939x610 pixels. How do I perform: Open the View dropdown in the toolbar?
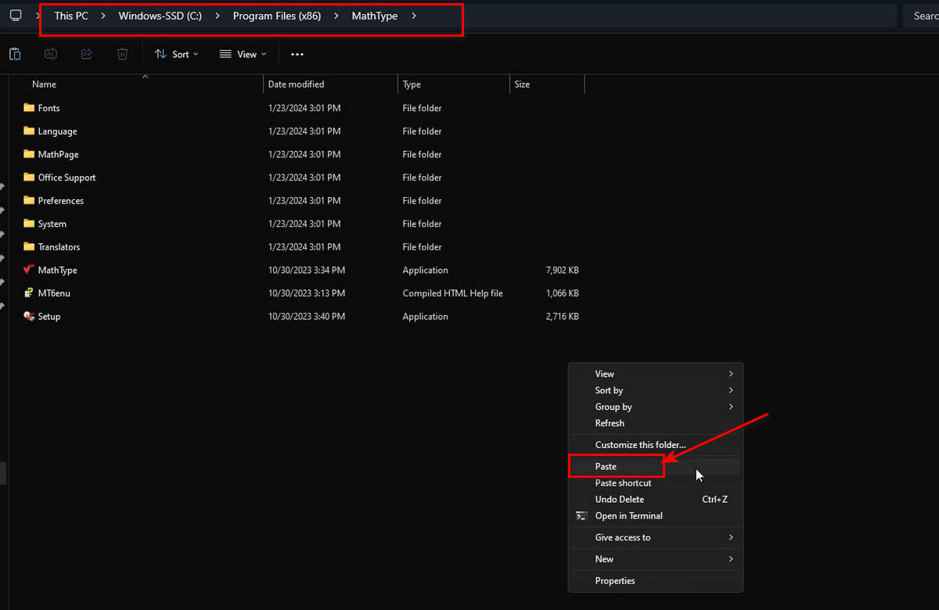(x=243, y=54)
